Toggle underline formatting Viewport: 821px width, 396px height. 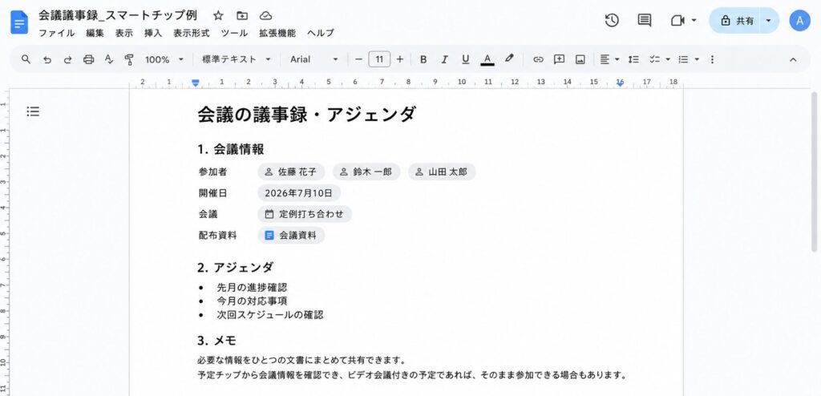466,59
